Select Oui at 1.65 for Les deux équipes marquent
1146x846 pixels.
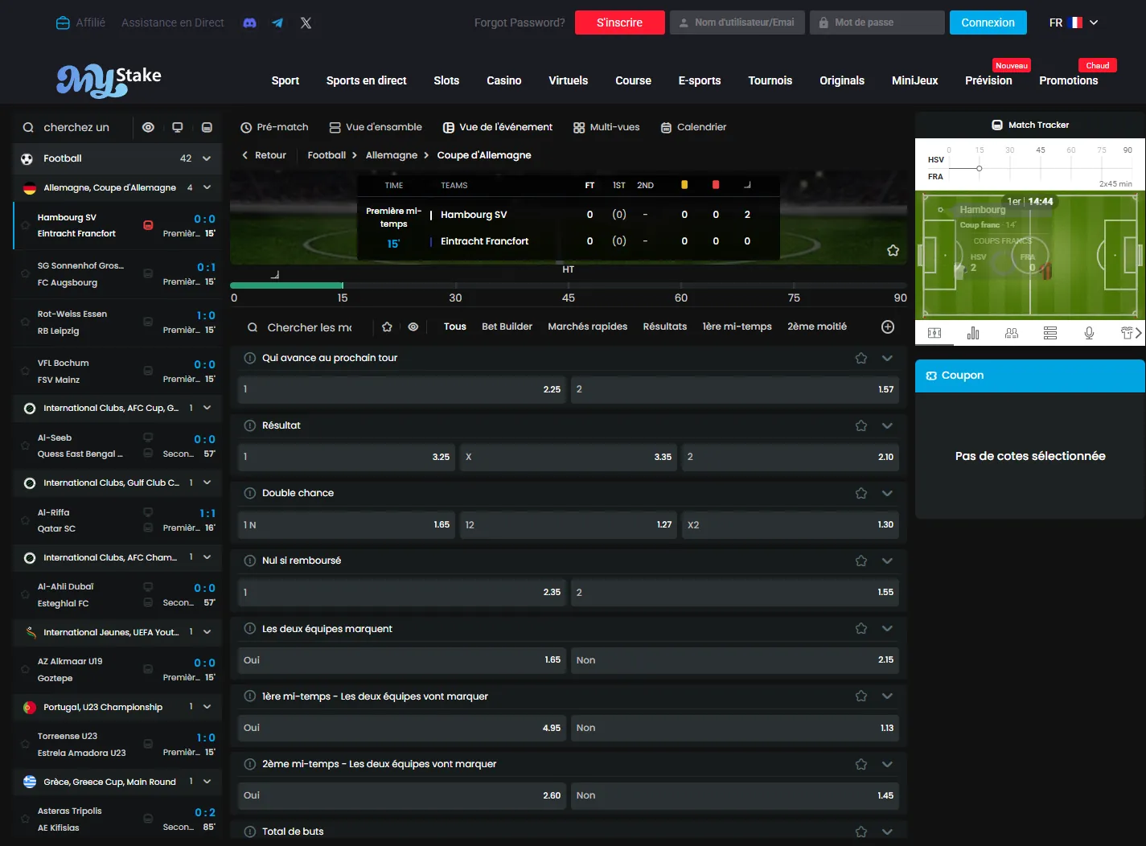402,660
